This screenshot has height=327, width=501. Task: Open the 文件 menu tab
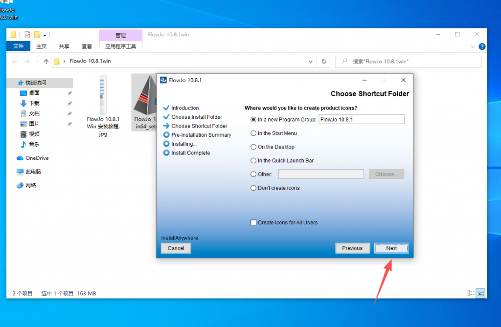(19, 46)
